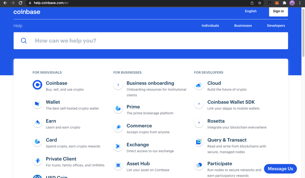The image size is (305, 178).
Task: Open Chrome three-dot menu
Action: click(300, 3)
